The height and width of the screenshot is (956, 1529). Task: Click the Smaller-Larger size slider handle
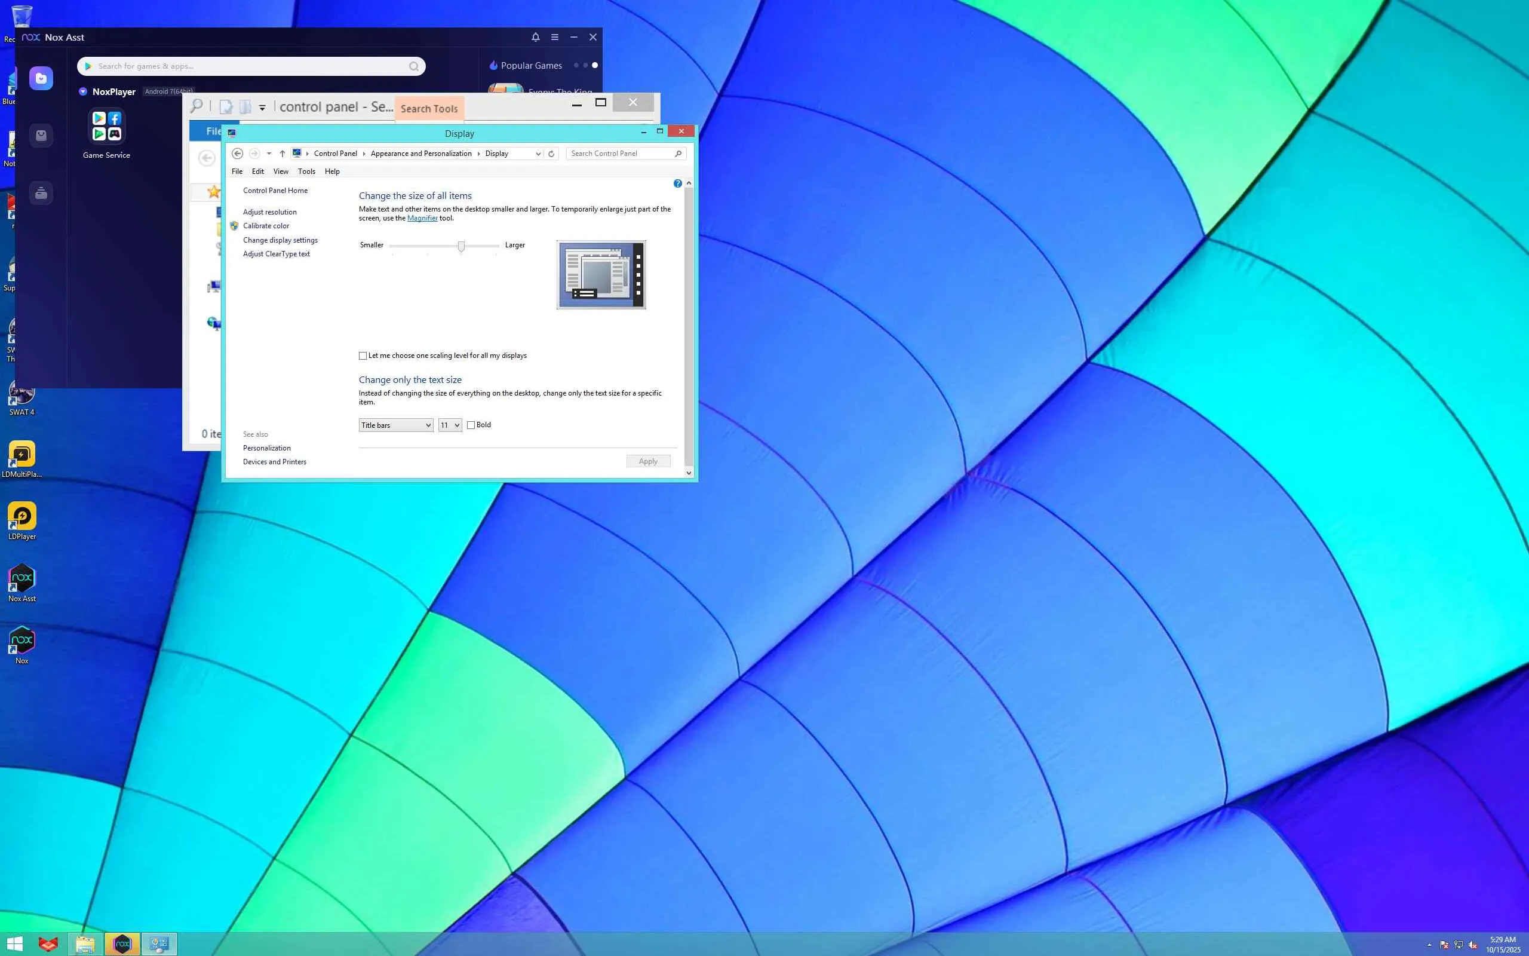coord(461,246)
